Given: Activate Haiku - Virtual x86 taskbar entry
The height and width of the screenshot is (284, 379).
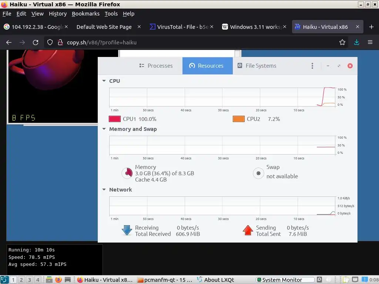Looking at the screenshot, I should click(105, 280).
